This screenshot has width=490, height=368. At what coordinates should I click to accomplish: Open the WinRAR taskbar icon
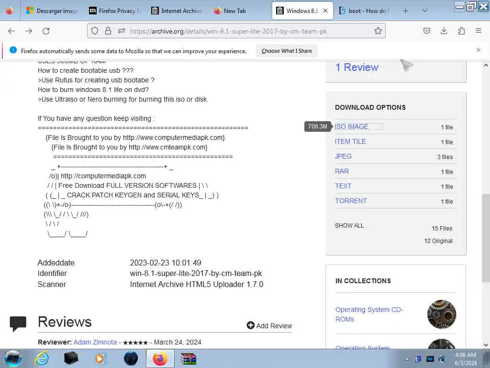pos(189,359)
